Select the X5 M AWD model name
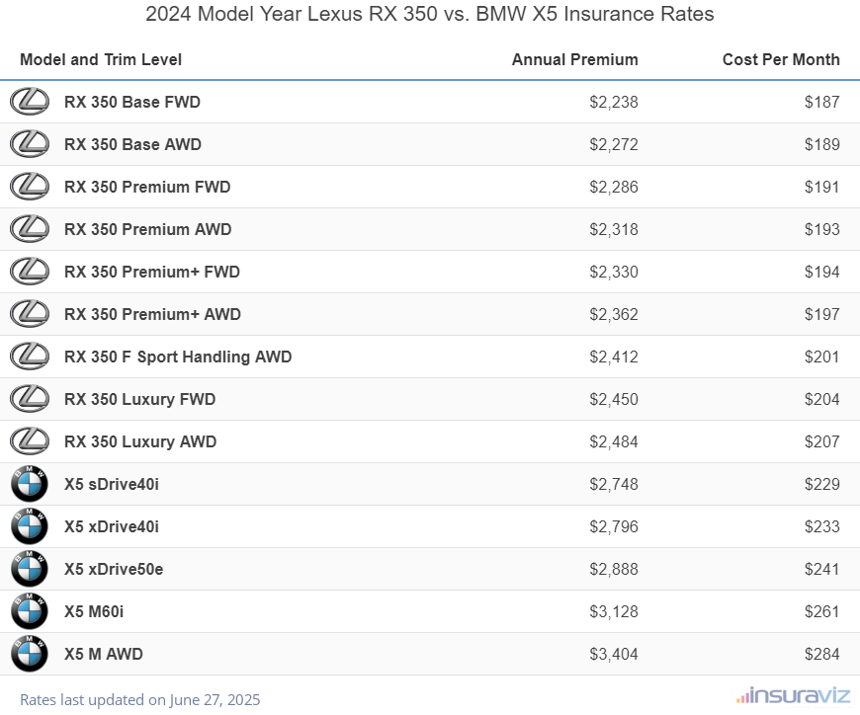The image size is (860, 715). (x=104, y=654)
